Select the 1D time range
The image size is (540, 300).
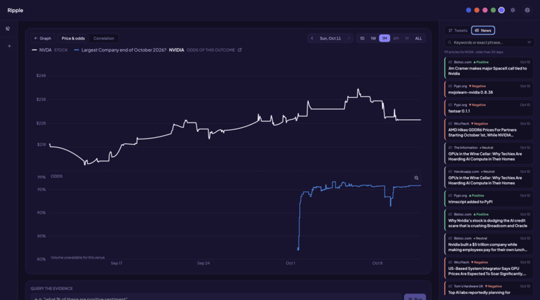(362, 38)
